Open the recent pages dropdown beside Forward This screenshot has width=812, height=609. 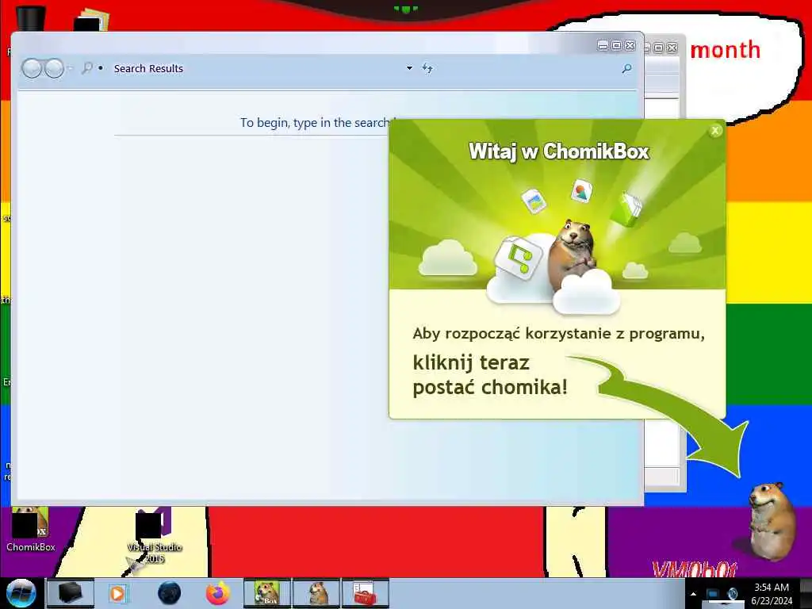coord(71,68)
